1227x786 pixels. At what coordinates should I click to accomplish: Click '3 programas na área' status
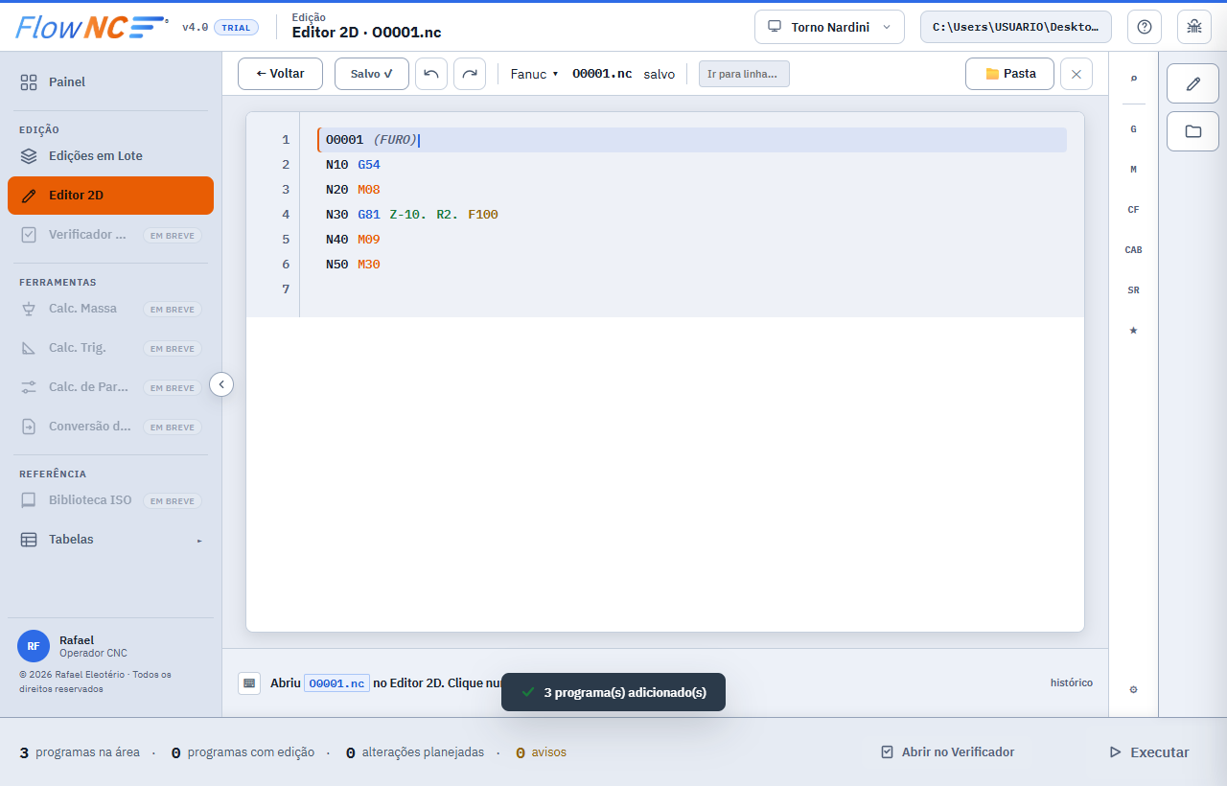click(80, 752)
